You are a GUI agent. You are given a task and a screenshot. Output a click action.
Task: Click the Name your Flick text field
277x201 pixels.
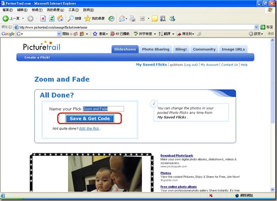click(103, 109)
